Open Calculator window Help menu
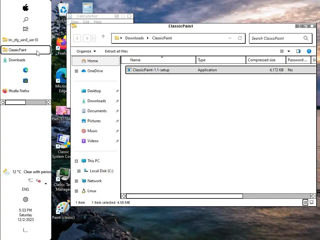 coord(97,22)
